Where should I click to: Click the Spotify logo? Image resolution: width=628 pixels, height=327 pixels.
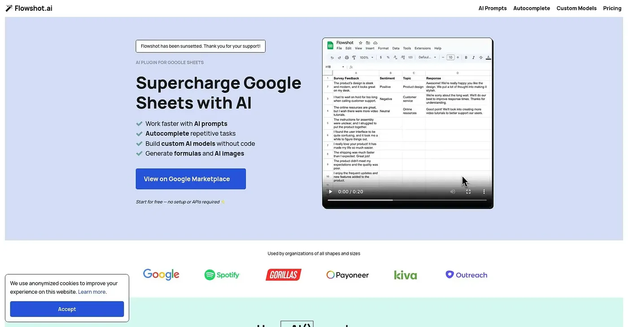tap(222, 275)
